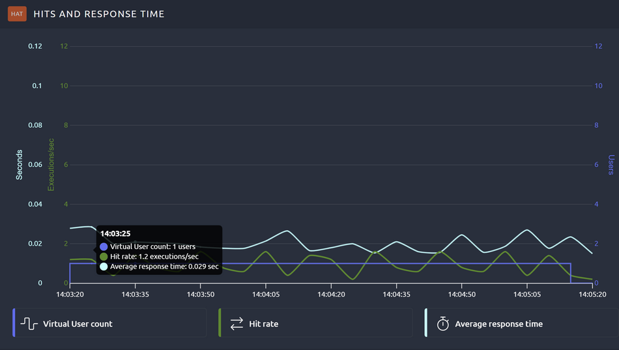Click the purple bar beside Virtual User count
Image resolution: width=619 pixels, height=350 pixels.
14,323
